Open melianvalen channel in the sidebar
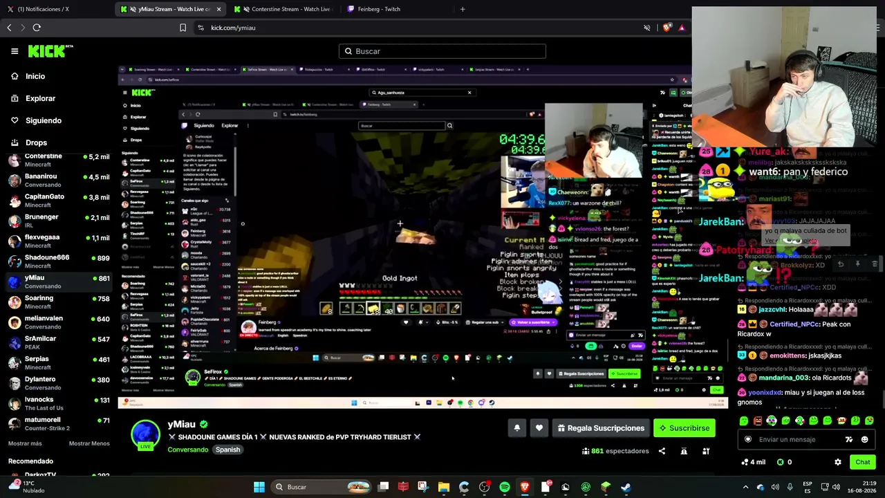 [x=59, y=322]
